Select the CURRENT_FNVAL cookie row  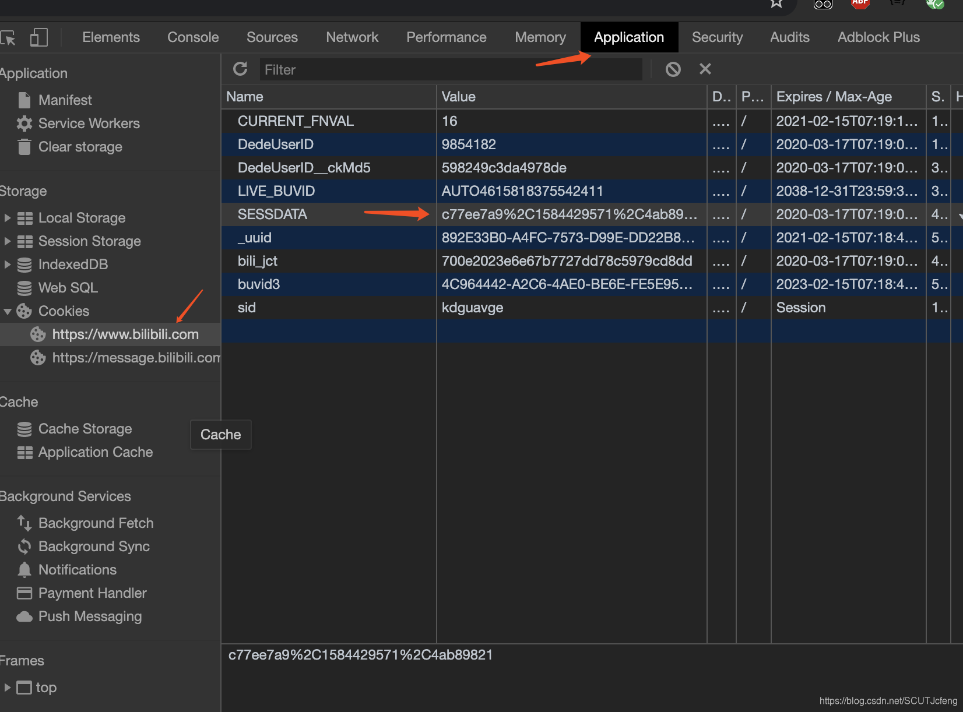pos(592,121)
